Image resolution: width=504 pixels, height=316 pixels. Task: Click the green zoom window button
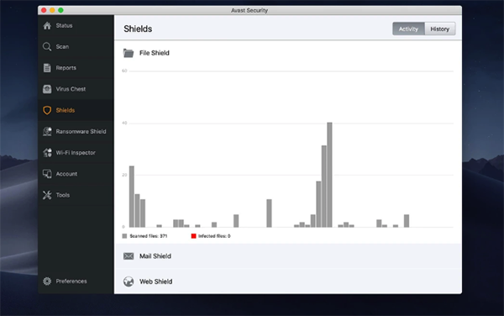60,10
